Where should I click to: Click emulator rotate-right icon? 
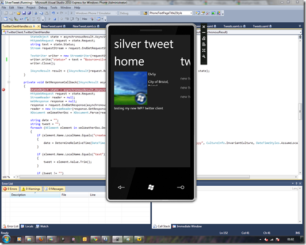[x=204, y=44]
